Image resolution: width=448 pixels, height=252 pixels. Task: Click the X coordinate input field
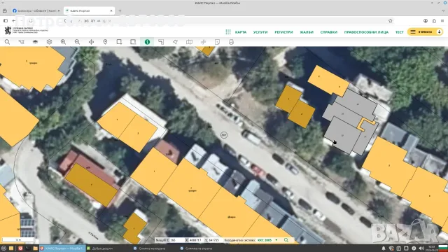(x=196, y=240)
